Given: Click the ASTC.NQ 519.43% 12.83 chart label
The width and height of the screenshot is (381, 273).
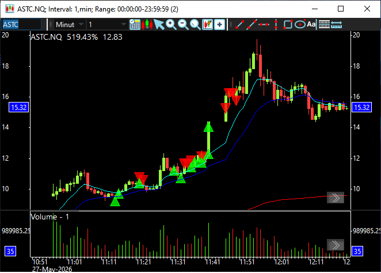Looking at the screenshot, I should 77,37.
